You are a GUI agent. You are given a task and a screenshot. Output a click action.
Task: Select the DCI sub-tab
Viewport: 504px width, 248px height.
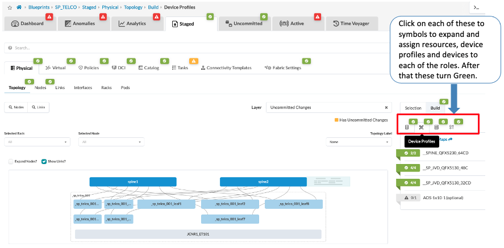pos(119,68)
